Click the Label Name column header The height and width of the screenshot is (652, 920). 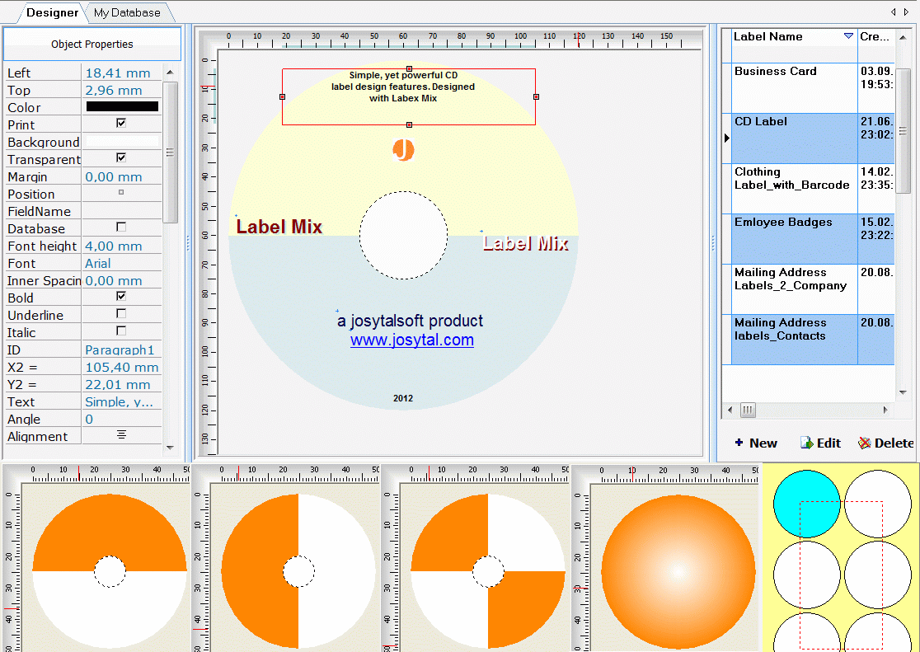click(x=795, y=37)
